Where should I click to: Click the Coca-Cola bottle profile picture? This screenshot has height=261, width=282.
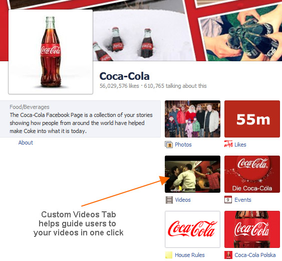click(x=51, y=52)
